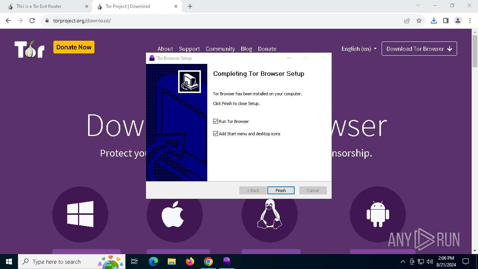Image resolution: width=478 pixels, height=269 pixels.
Task: Click Cancel button in the setup dialog
Action: point(313,191)
